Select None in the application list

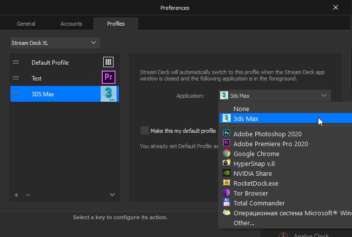(x=241, y=109)
